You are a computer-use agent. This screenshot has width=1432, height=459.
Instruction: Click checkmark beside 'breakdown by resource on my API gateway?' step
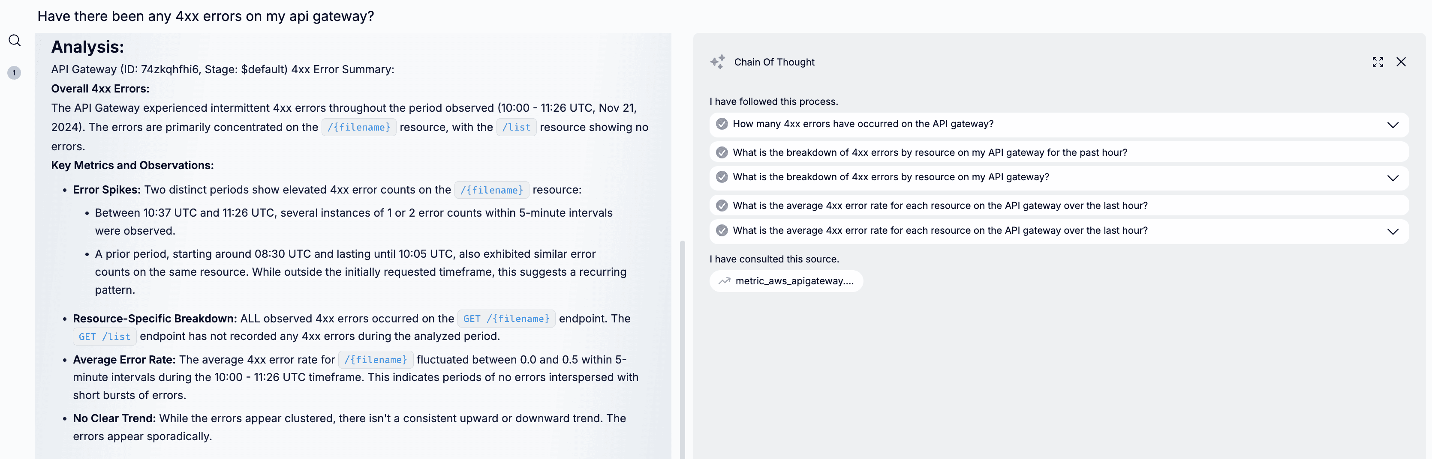point(722,177)
